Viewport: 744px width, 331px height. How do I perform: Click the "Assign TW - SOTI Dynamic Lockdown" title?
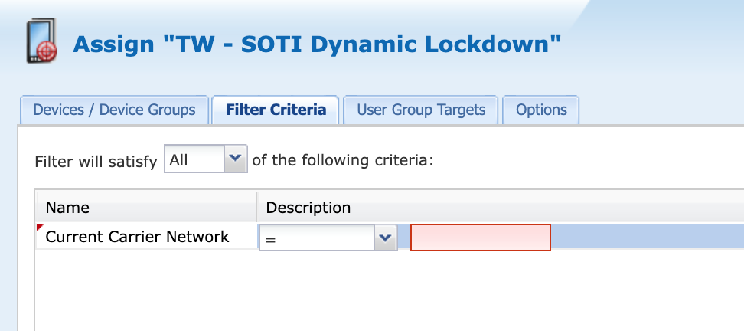[x=317, y=44]
